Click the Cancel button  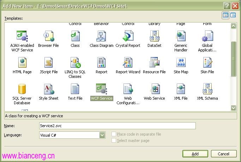click(224, 154)
